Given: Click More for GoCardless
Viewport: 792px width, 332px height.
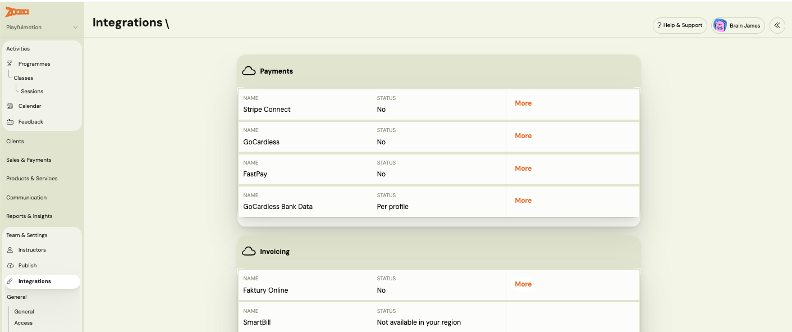Looking at the screenshot, I should click(523, 136).
